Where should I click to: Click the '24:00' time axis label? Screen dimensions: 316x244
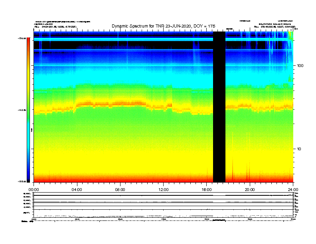[x=293, y=190]
